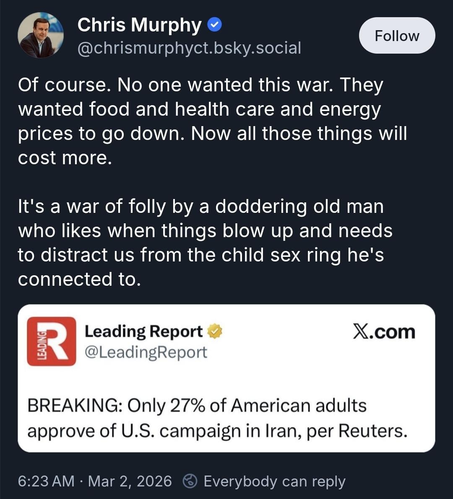Click the paragraph about food and health care prices
This screenshot has height=499, width=453.
[212, 122]
